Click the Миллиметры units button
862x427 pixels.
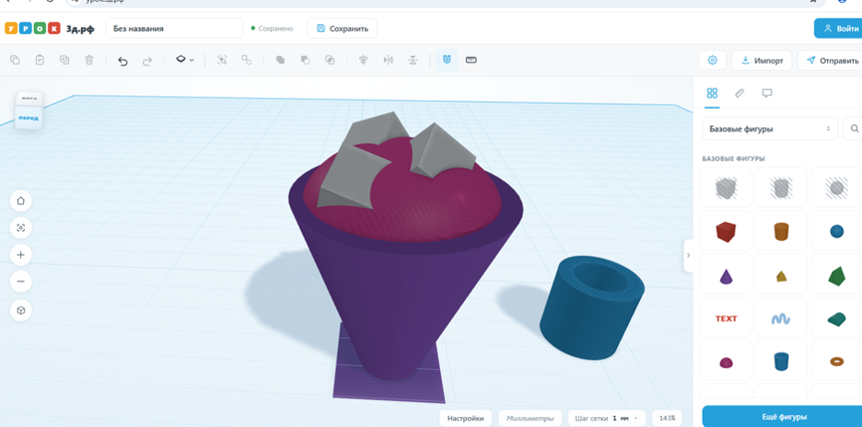tap(530, 418)
